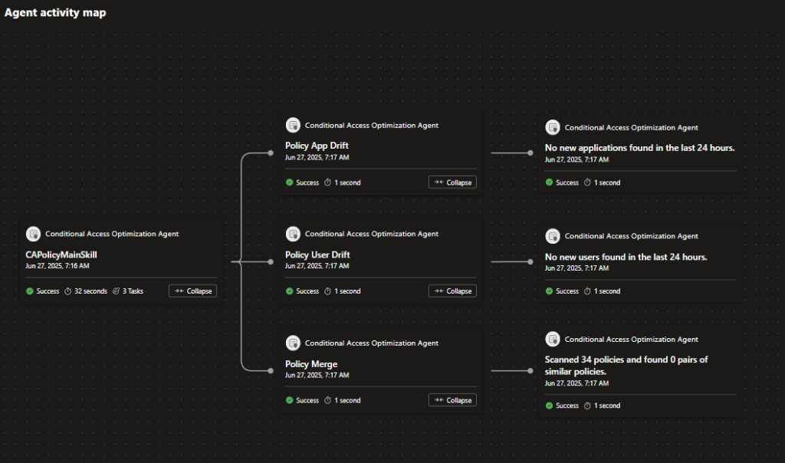Image resolution: width=785 pixels, height=463 pixels.
Task: Click stopwatch icon on 'Scanned 34 policies' card
Action: 587,406
